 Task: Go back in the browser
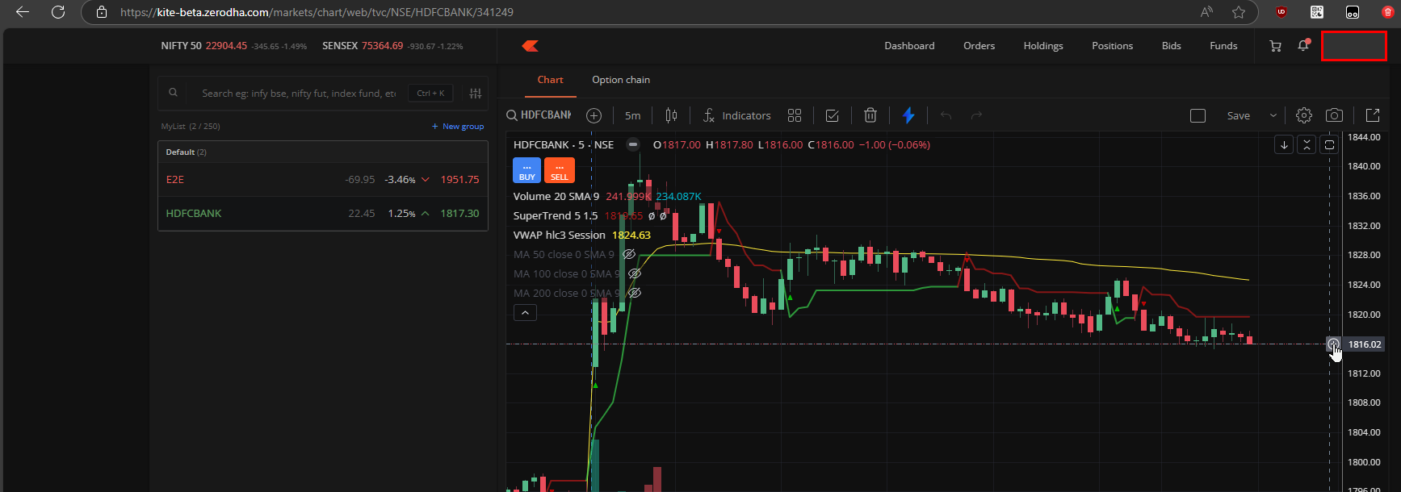(x=23, y=12)
